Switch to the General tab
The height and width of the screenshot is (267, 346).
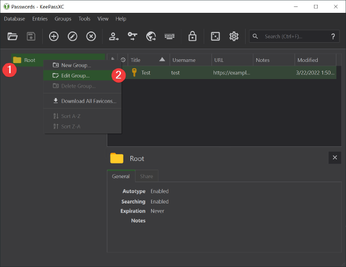point(121,176)
